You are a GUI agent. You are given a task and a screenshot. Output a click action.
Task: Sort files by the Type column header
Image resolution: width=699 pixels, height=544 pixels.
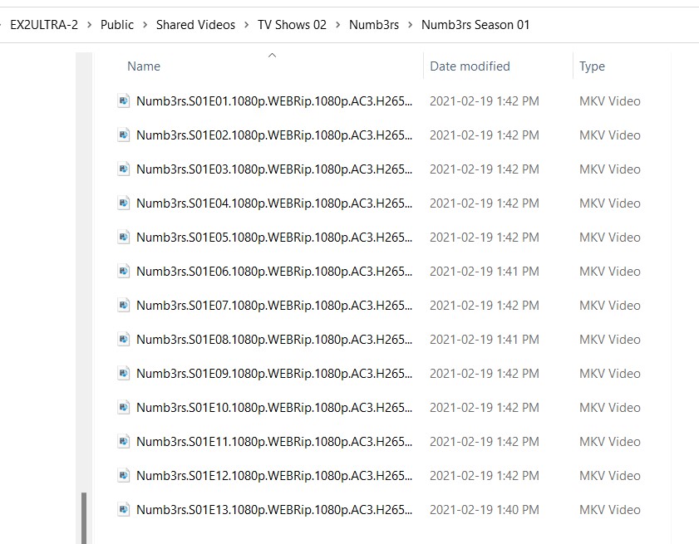[x=592, y=66]
